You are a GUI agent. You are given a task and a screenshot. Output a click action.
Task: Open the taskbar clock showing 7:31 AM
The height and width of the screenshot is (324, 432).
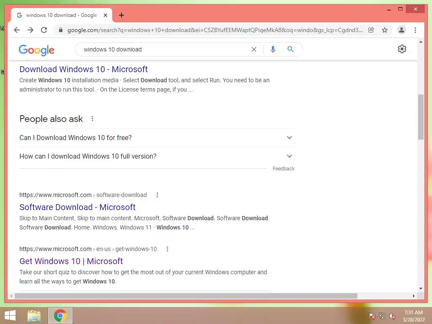[413, 316]
